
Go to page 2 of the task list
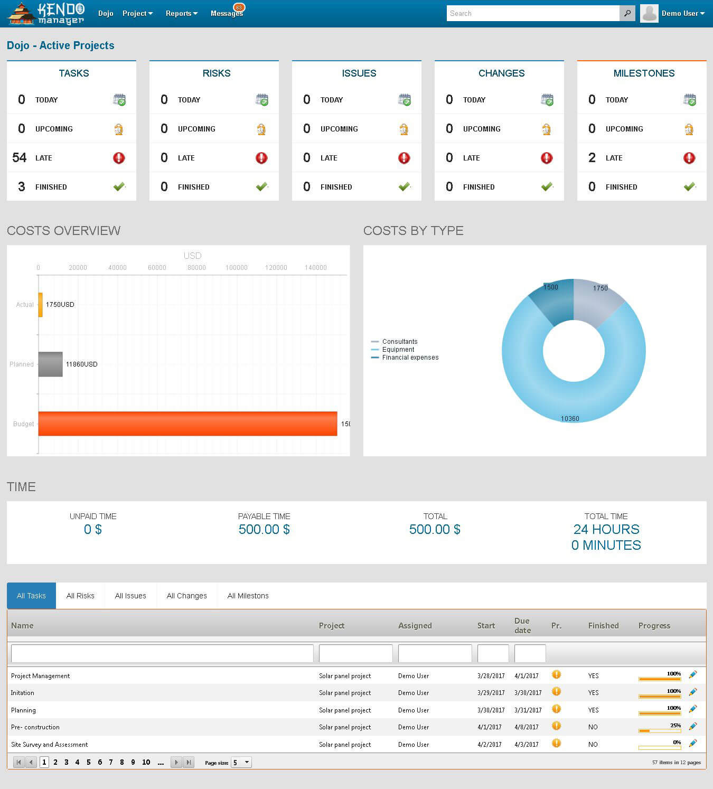click(55, 762)
